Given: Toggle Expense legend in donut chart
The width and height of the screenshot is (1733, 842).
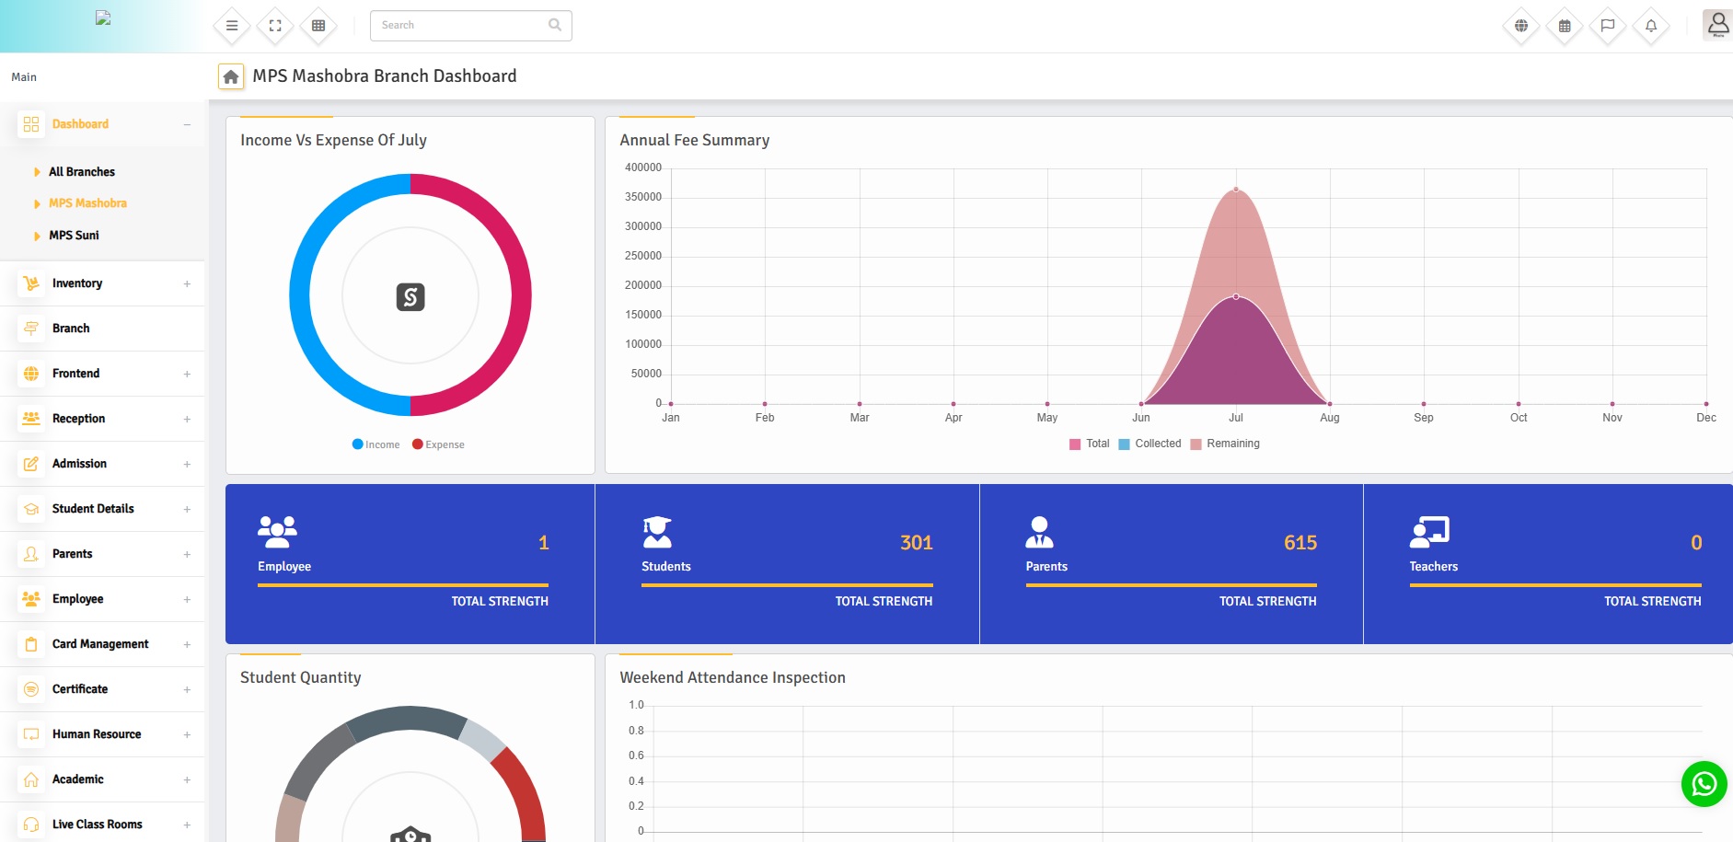Looking at the screenshot, I should [x=438, y=444].
